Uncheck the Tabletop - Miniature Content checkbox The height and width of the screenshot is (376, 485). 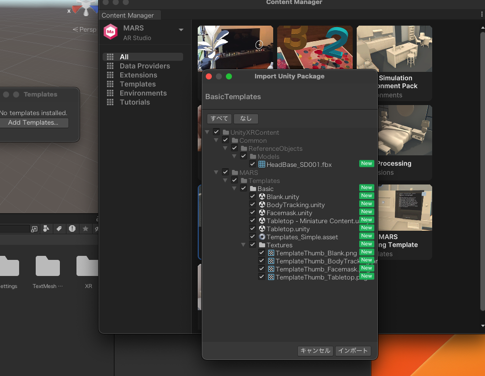(x=253, y=220)
